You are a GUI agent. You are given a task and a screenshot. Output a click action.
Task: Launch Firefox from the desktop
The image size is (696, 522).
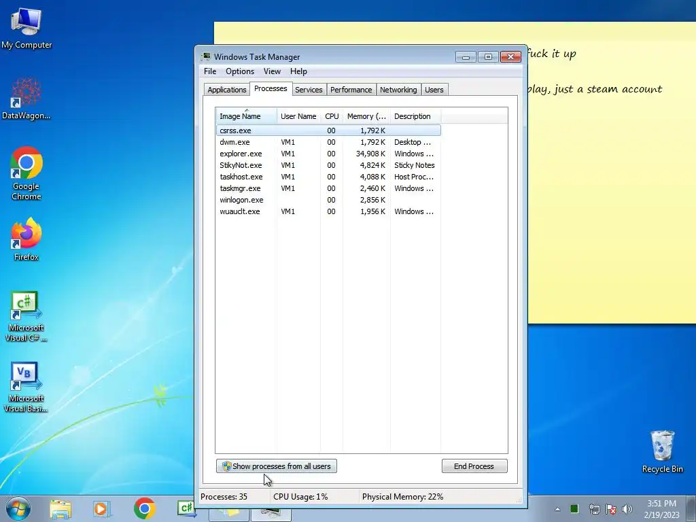coord(27,239)
